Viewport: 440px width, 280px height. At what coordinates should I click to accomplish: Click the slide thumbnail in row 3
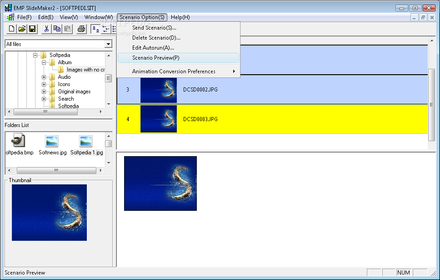pyautogui.click(x=159, y=90)
